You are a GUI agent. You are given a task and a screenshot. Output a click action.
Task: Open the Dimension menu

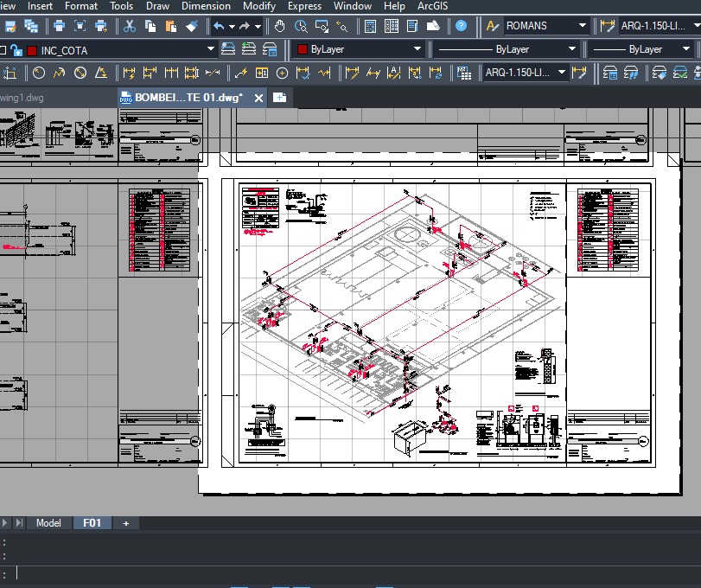coord(206,6)
